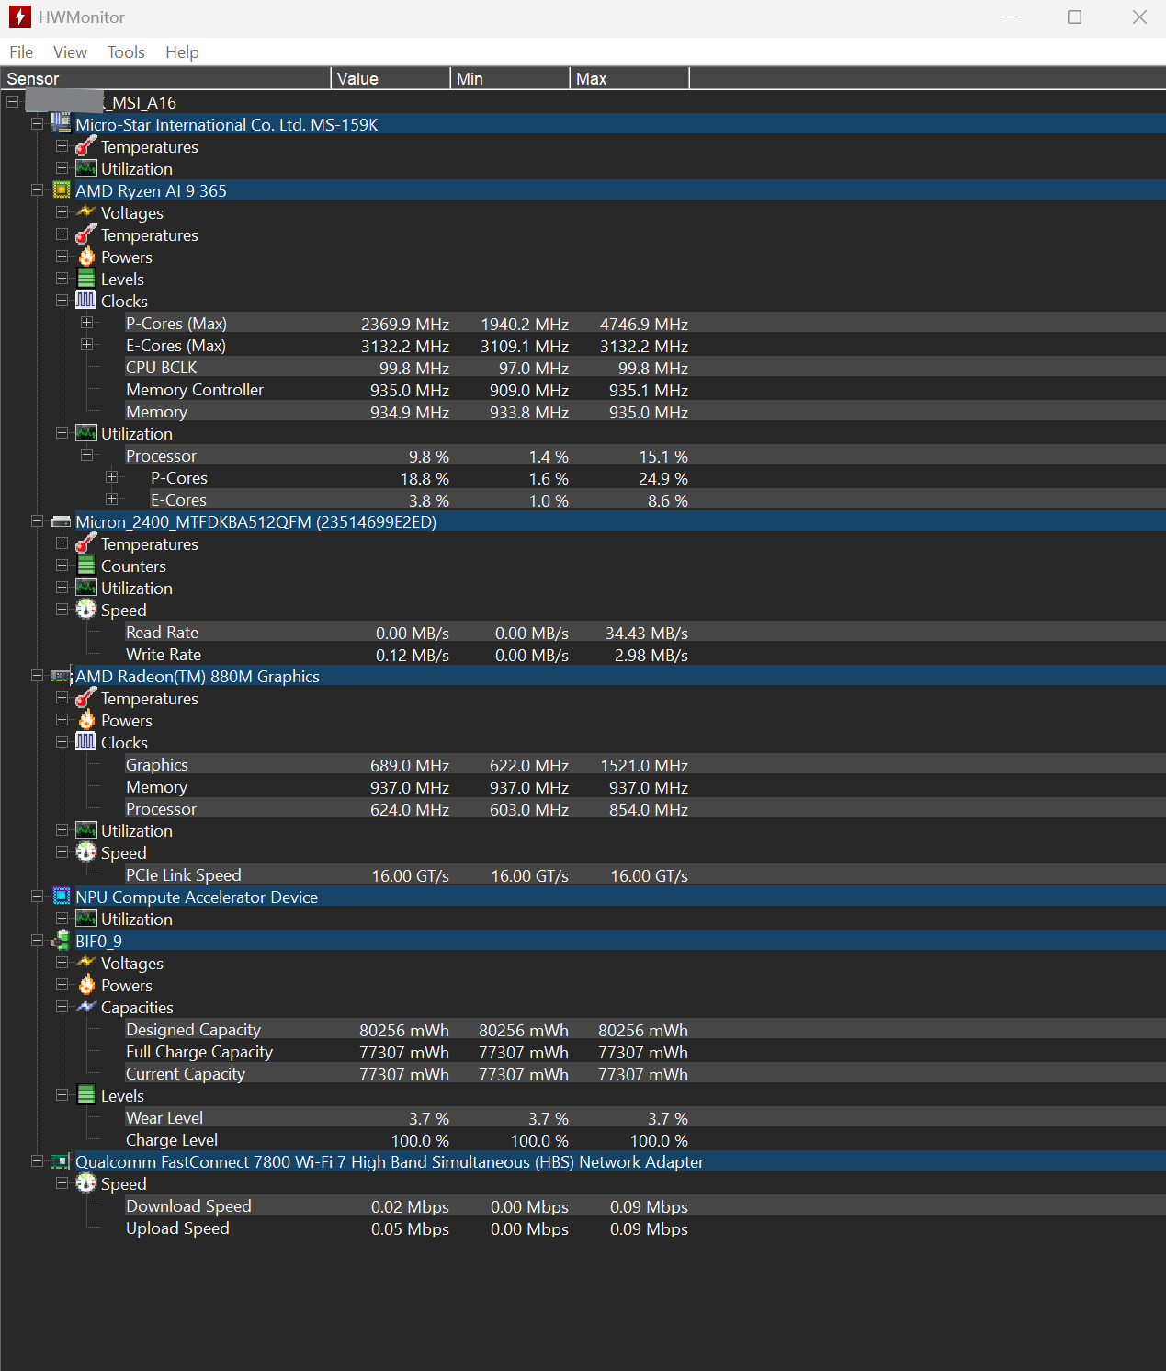This screenshot has width=1166, height=1371.
Task: Click the Voltages icon under BIF0_9 battery
Action: tap(85, 962)
